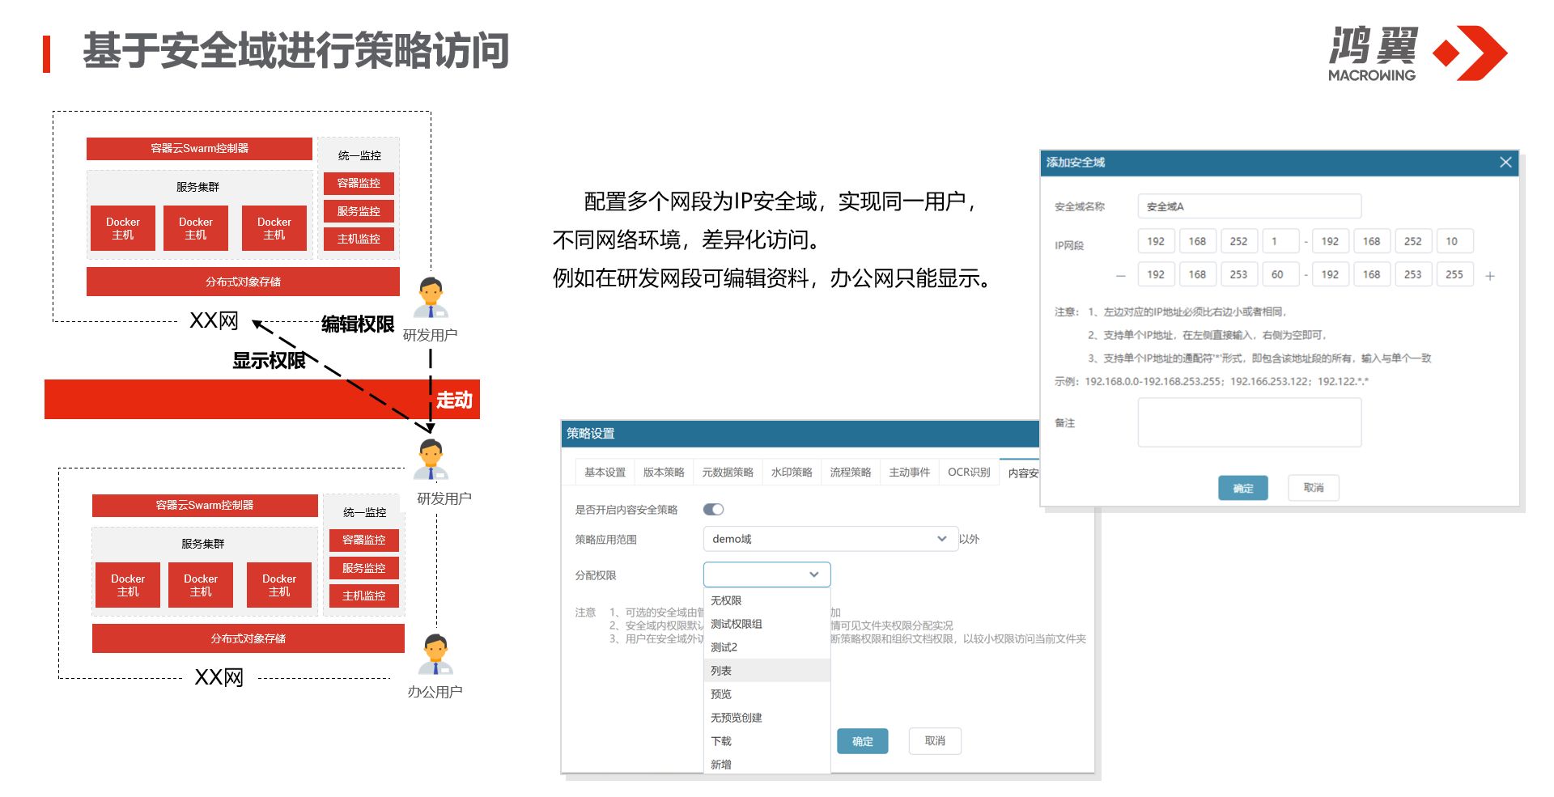Image resolution: width=1554 pixels, height=797 pixels.
Task: Switch to the 基本设置 tab
Action: click(x=605, y=473)
